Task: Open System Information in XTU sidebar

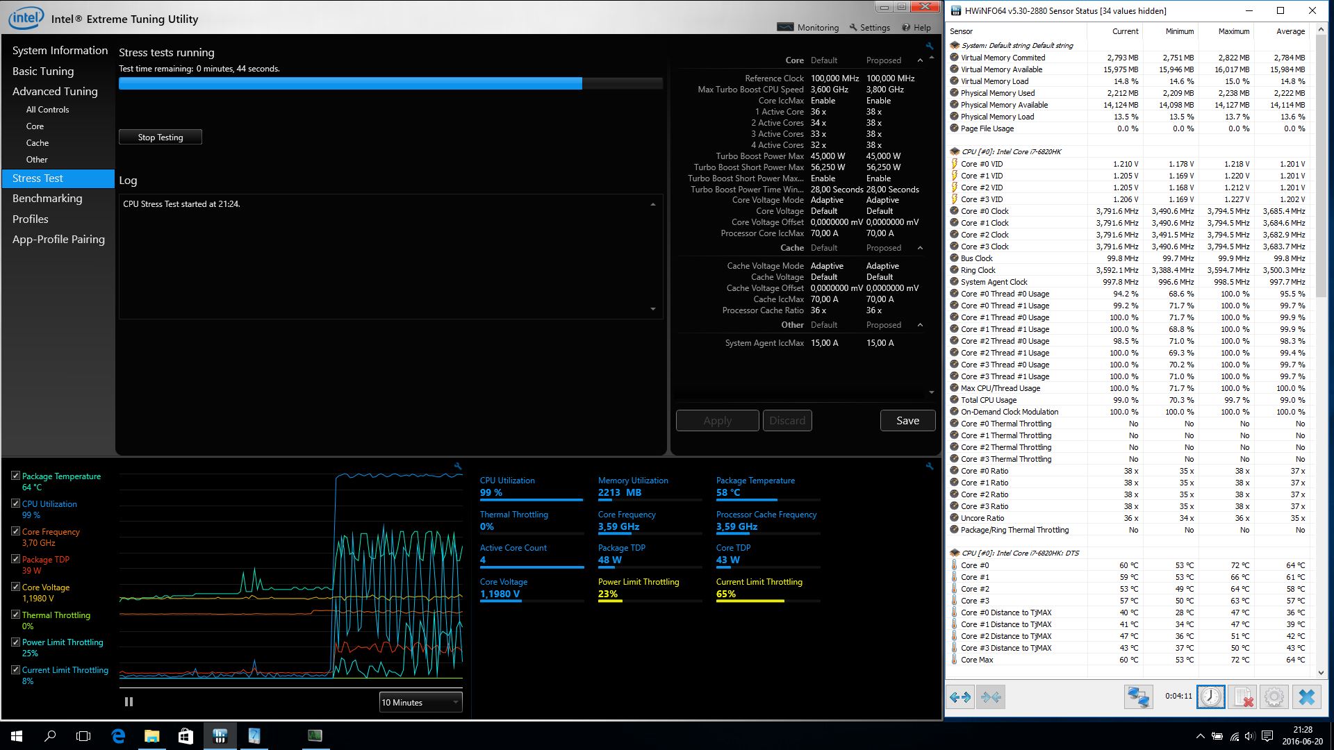Action: pyautogui.click(x=60, y=51)
